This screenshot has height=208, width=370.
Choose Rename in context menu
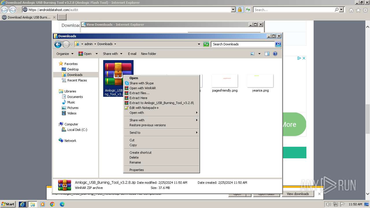pos(162,162)
